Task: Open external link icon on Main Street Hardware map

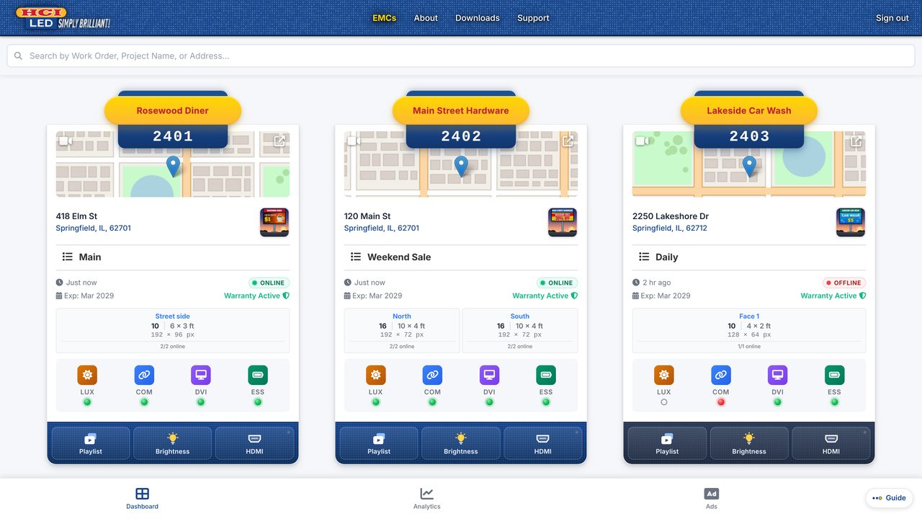Action: pos(568,141)
